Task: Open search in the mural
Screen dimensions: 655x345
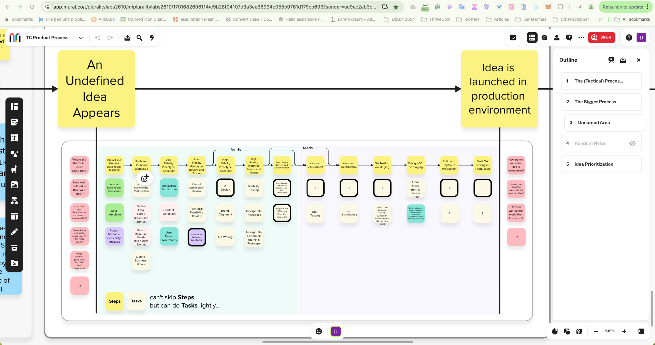Action: pos(140,38)
